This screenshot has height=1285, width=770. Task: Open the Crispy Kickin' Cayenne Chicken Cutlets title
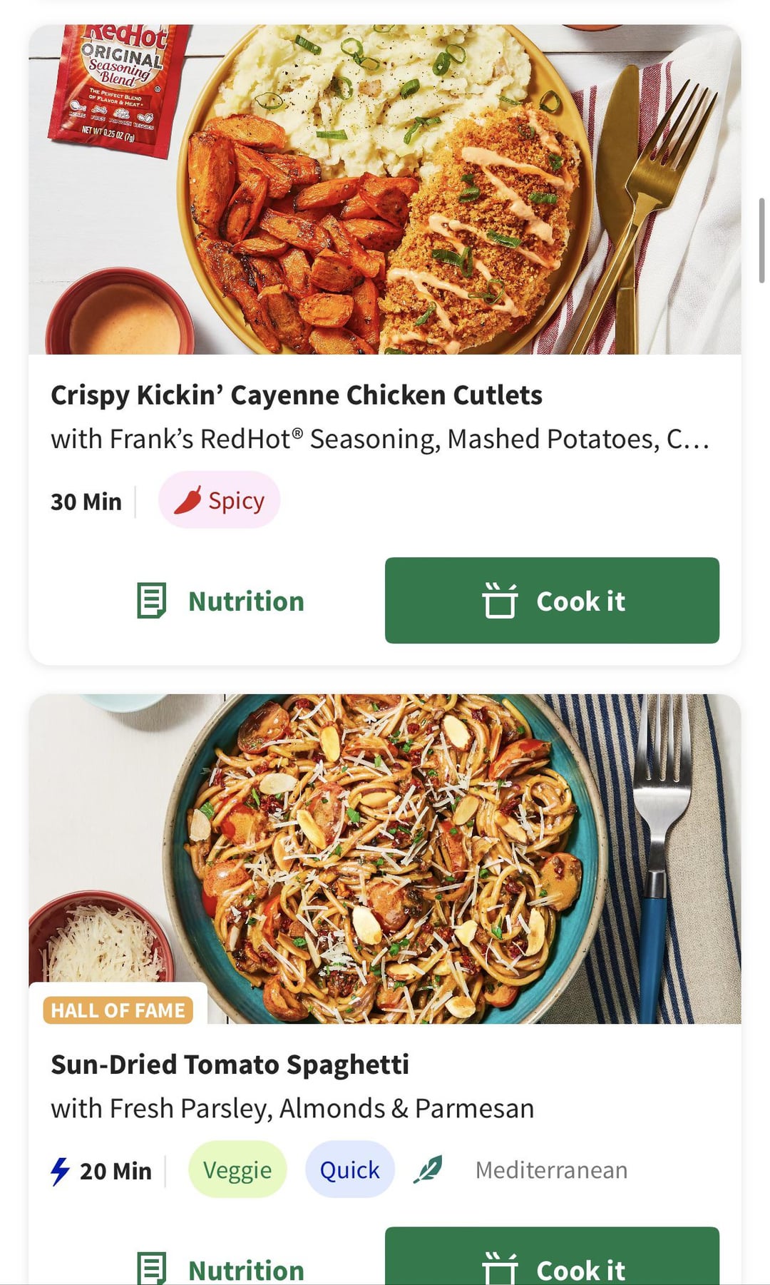point(297,395)
